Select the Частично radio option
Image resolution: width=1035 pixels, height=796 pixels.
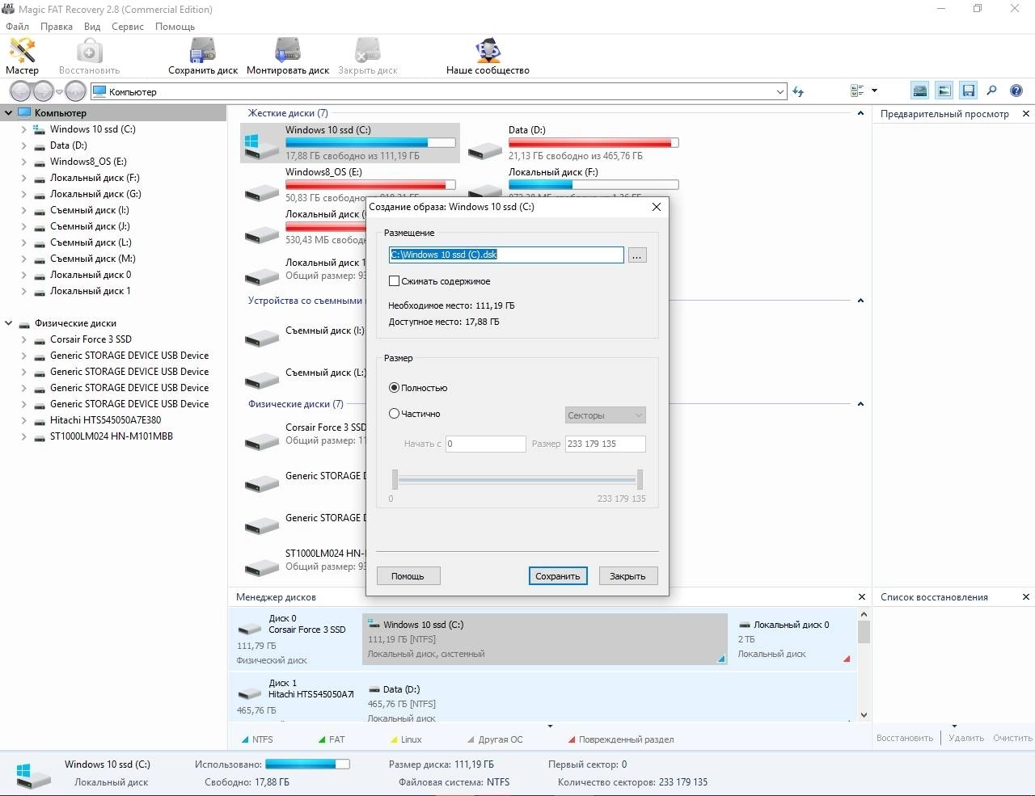tap(395, 414)
